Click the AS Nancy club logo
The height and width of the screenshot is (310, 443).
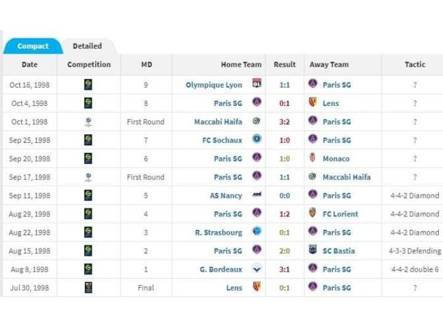[x=257, y=194]
